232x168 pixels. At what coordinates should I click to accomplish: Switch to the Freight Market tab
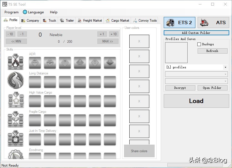click(90, 20)
